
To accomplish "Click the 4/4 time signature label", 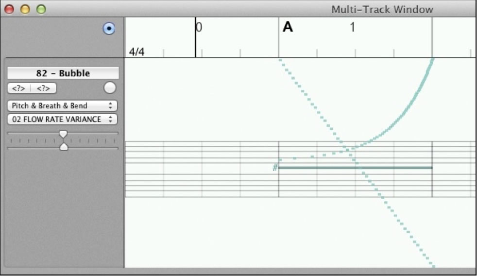I will pyautogui.click(x=137, y=52).
